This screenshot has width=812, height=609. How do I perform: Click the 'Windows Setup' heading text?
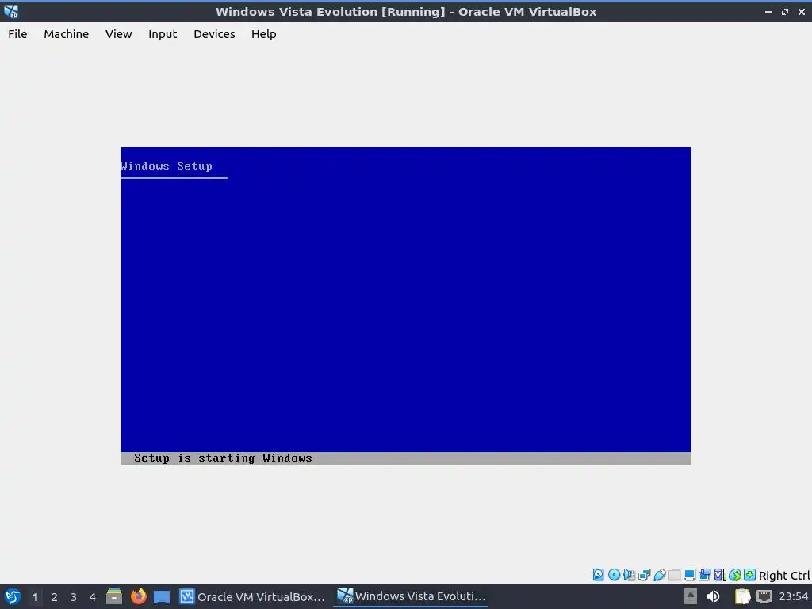(x=167, y=166)
